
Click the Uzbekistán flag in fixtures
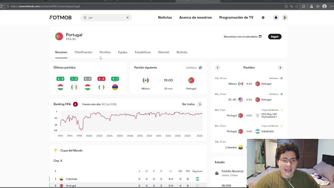tap(258, 131)
